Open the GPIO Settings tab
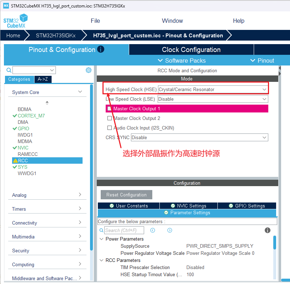Screen dimensions: 290x284 [247, 206]
